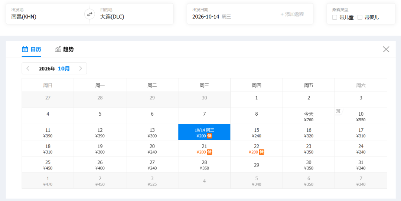Select October 18 priced ¥310

coord(48,148)
